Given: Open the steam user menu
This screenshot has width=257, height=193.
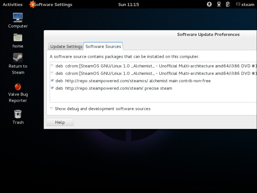Looking at the screenshot, I should [x=245, y=4].
